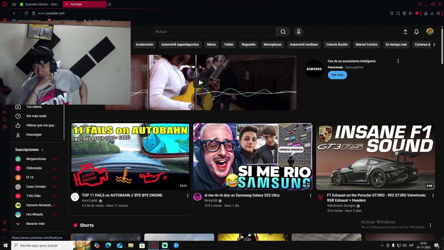This screenshot has height=250, width=444.
Task: Click the Ver más Samsung button
Action: (x=337, y=75)
